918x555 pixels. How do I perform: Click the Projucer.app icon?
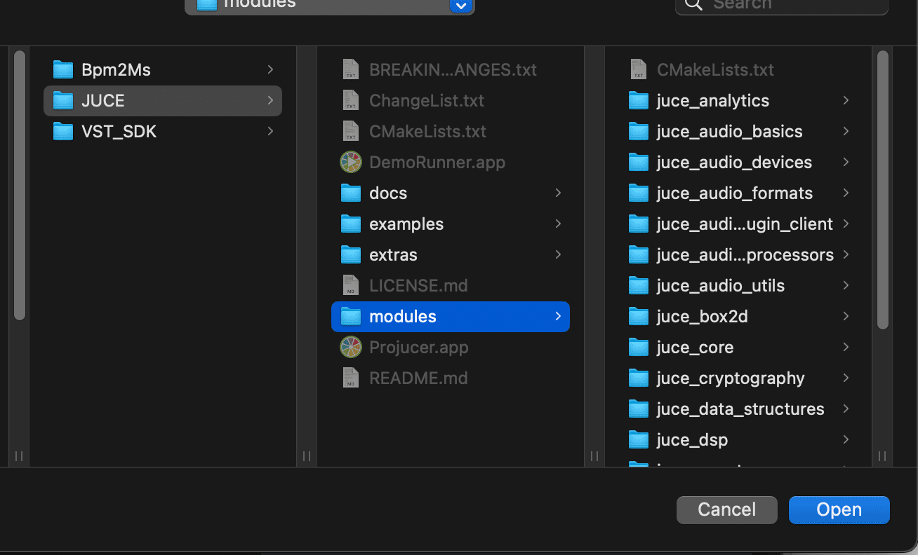pyautogui.click(x=350, y=348)
